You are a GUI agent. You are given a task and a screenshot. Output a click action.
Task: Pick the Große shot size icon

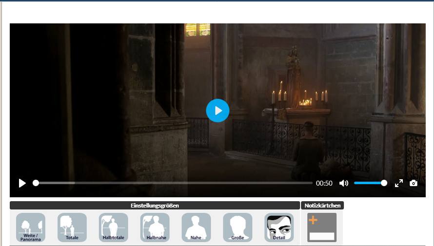[x=237, y=227]
